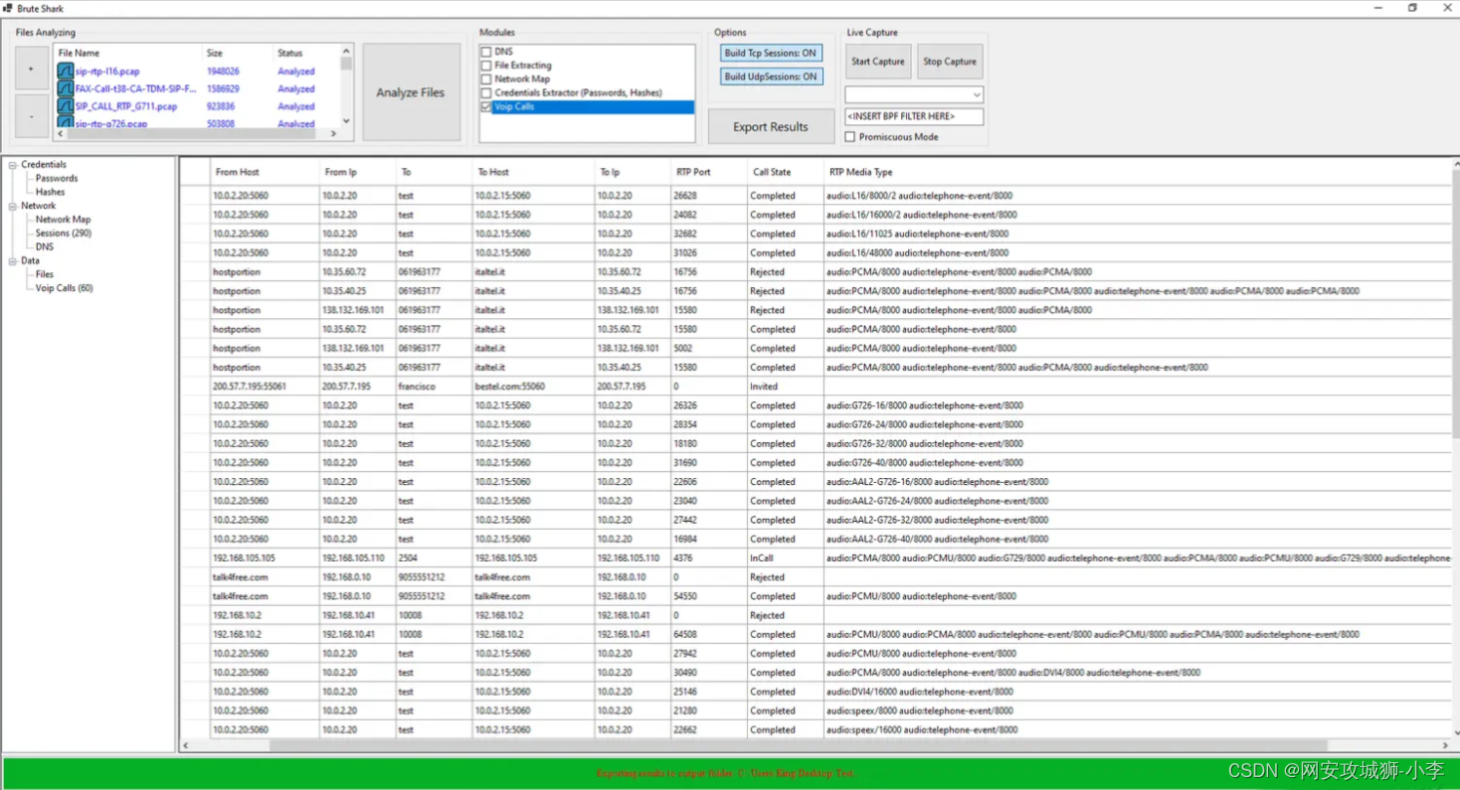Image resolution: width=1460 pixels, height=790 pixels.
Task: Click the pcap icon beside sip-rtp-l16.pcap
Action: [x=65, y=72]
